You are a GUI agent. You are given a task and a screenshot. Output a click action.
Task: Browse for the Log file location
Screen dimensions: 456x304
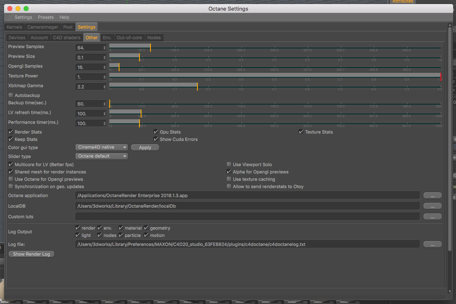[432, 244]
